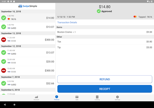This screenshot has height=108, width=154.
Task: Open the 3:25 PM $32.66 transaction
Action: click(x=28, y=83)
